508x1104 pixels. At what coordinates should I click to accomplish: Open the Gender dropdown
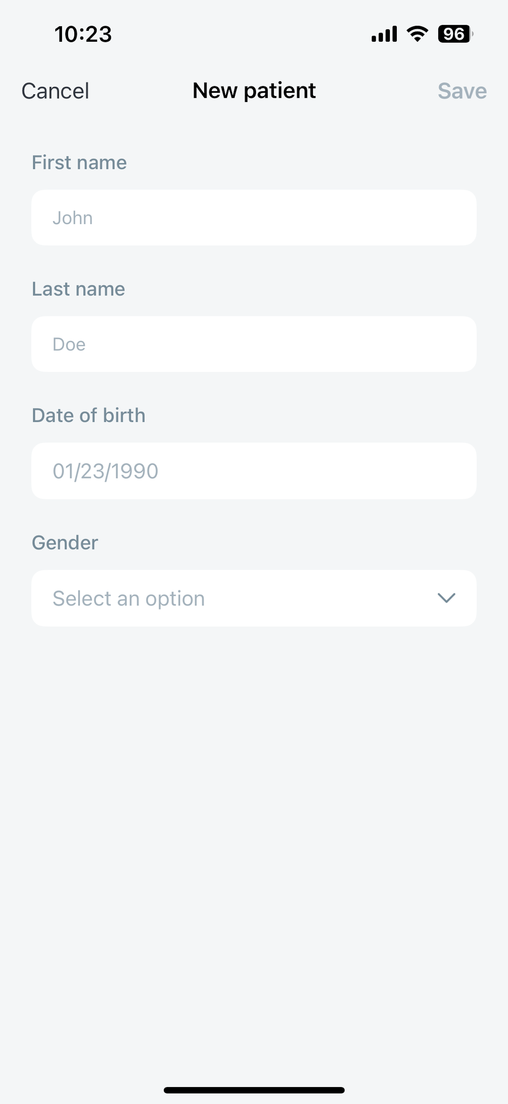pyautogui.click(x=254, y=598)
